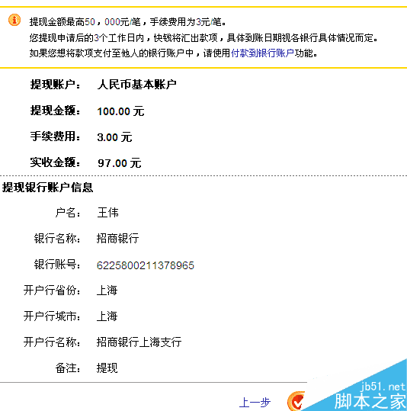Click account type 人民币基本账户
The width and height of the screenshot is (407, 411).
tap(136, 85)
